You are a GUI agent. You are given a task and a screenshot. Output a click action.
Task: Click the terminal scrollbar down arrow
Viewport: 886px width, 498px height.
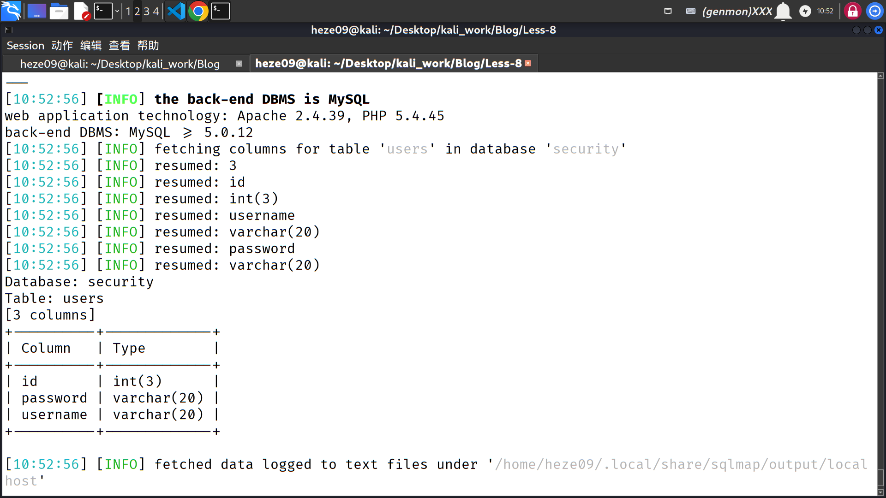click(880, 492)
